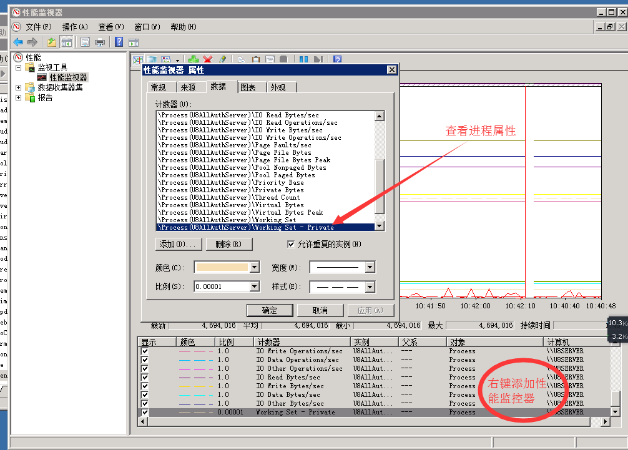Image resolution: width=628 pixels, height=450 pixels.
Task: Click the 0.00001 scale input field
Action: 222,286
